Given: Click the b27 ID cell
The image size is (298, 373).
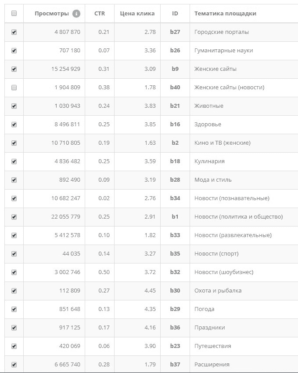Looking at the screenshot, I should click(175, 32).
